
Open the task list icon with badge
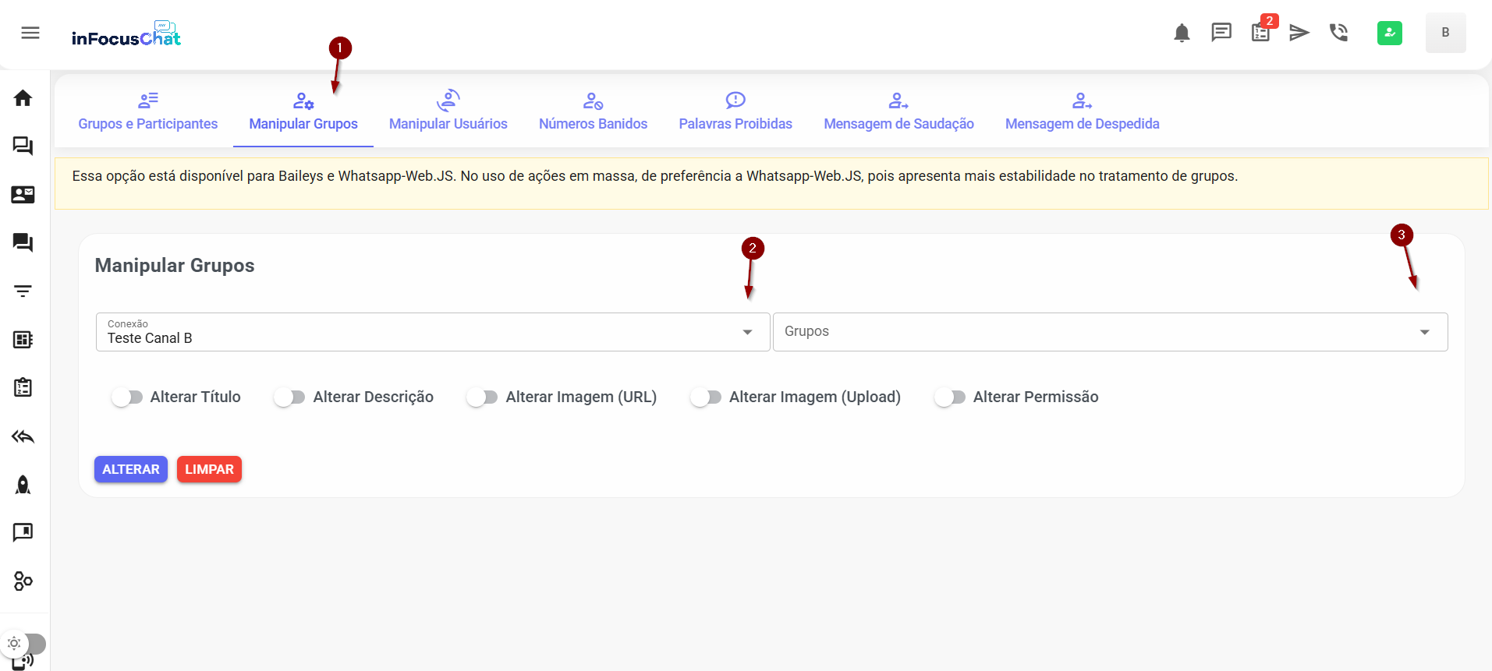[x=1260, y=33]
